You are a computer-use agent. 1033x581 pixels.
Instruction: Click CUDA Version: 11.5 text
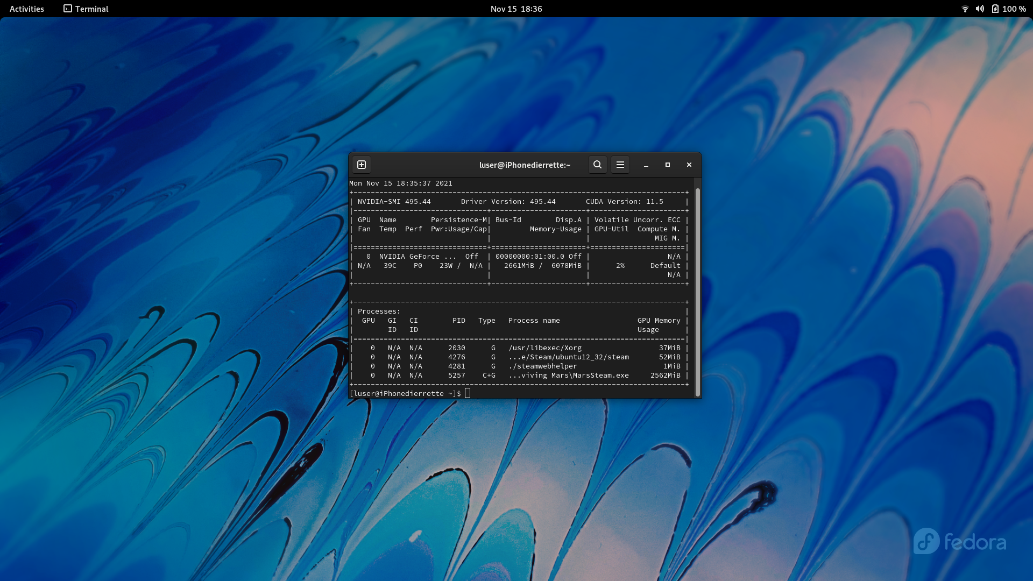pyautogui.click(x=625, y=202)
